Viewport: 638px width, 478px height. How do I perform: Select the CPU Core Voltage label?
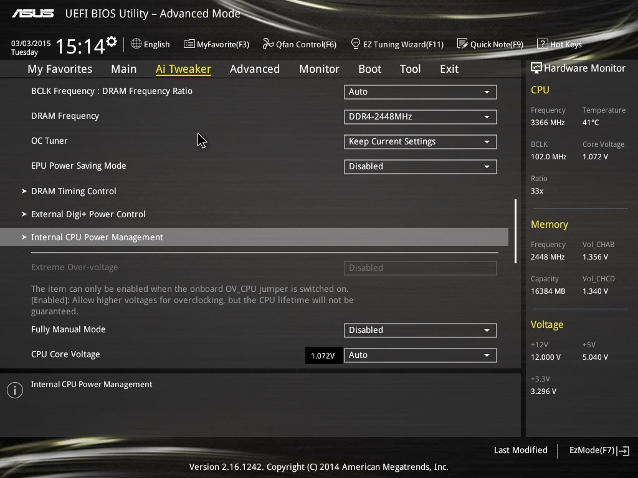(x=65, y=354)
